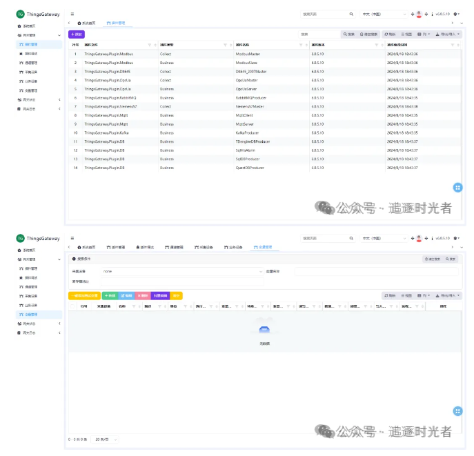Click the arrows icon right of upper window avatar
474x456 pixels.
[426, 14]
